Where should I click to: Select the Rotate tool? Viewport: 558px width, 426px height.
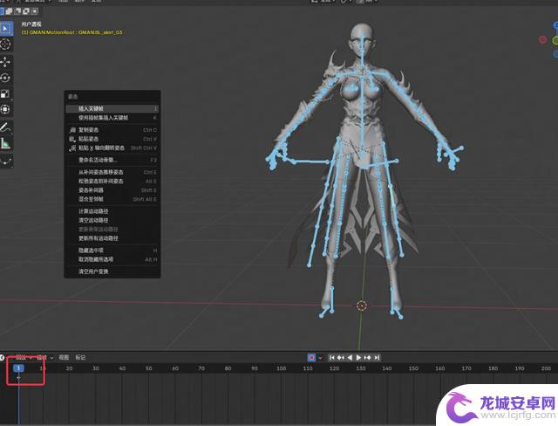pos(5,78)
